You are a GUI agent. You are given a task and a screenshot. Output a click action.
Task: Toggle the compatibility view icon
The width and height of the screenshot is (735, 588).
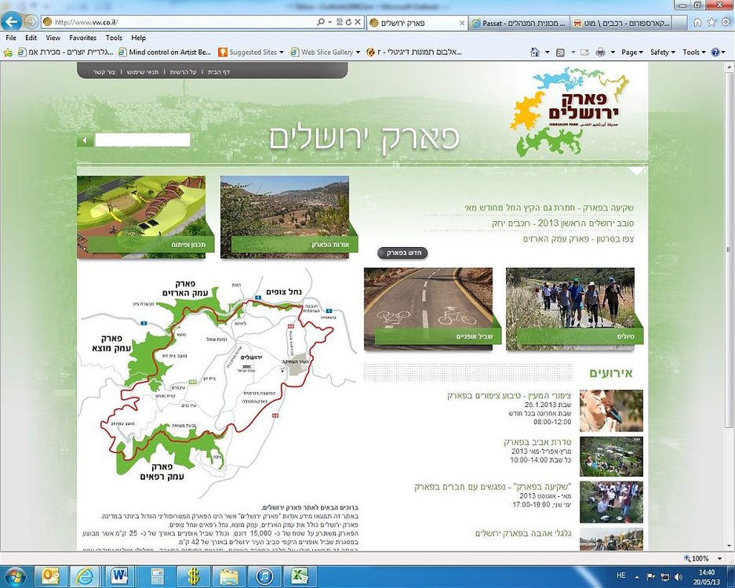tap(340, 22)
